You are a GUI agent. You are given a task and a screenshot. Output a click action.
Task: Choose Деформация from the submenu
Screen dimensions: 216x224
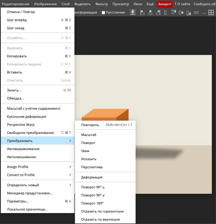pyautogui.click(x=105, y=177)
